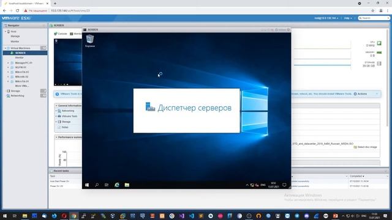
Task: Open the VM console thumbnail preview
Action: click(68, 62)
